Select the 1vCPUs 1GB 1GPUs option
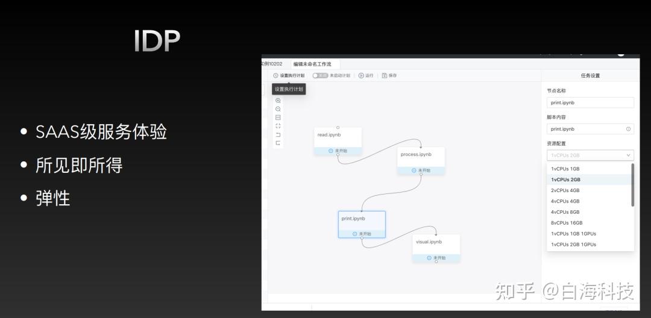Screen dimensions: 651x318 pyautogui.click(x=589, y=234)
